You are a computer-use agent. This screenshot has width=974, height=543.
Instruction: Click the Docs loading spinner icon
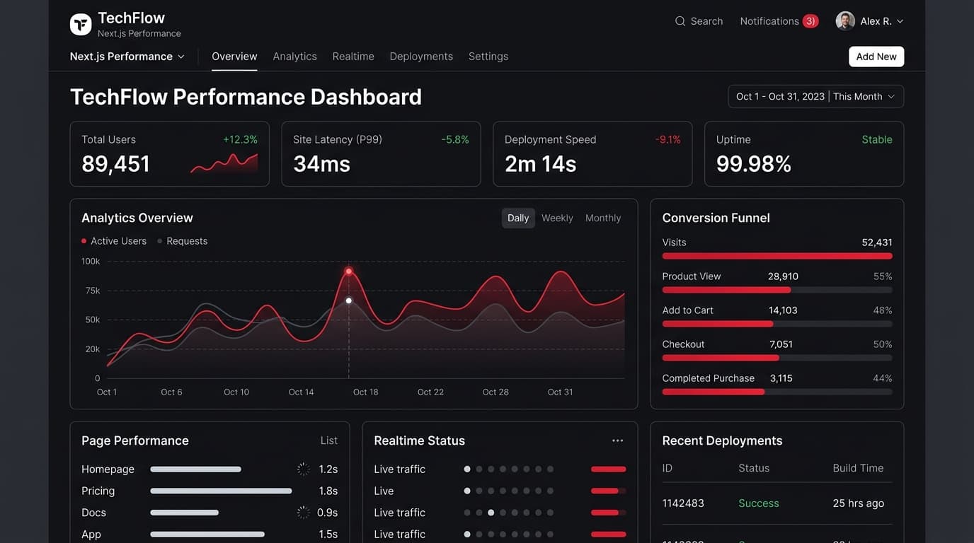(304, 513)
